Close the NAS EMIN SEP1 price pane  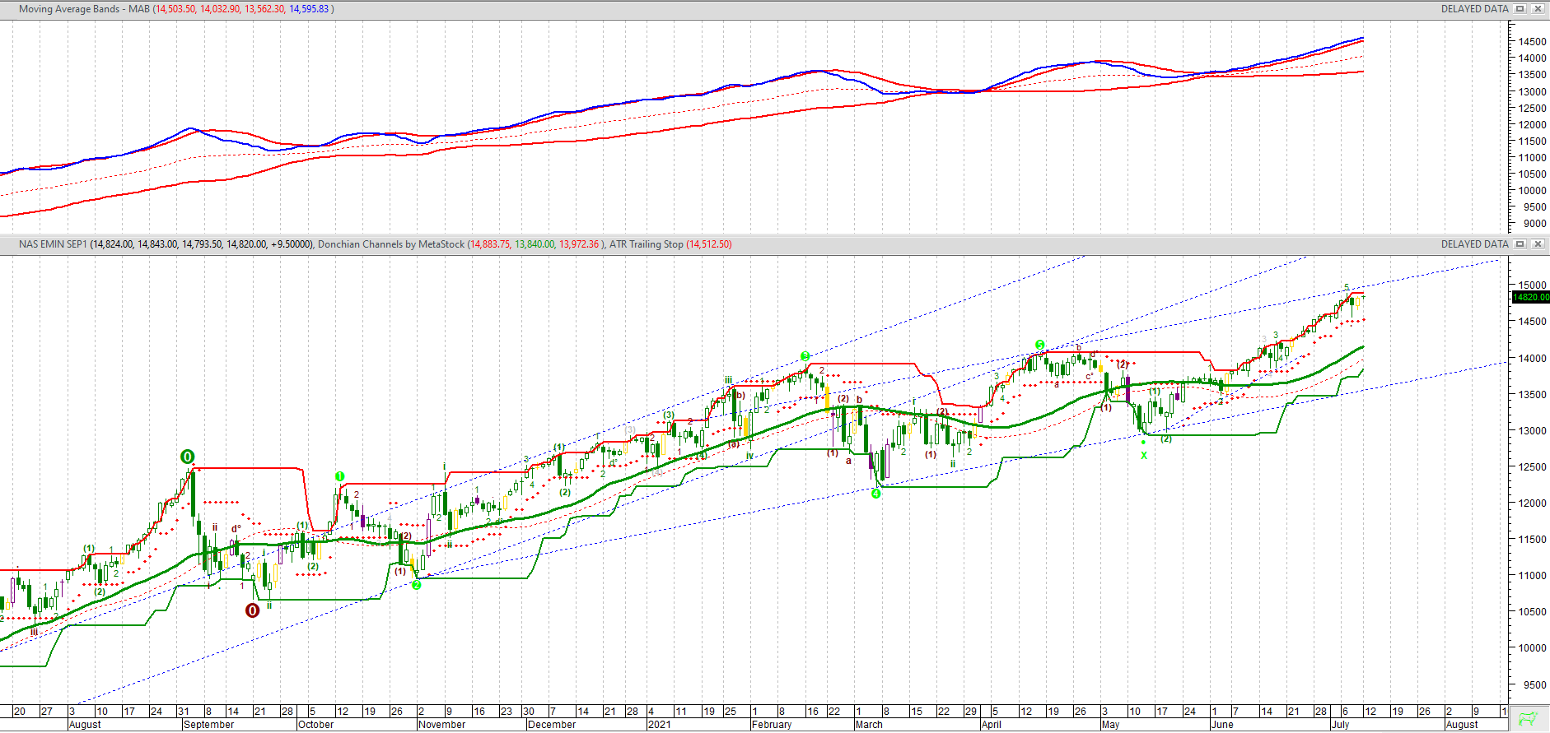[1537, 244]
